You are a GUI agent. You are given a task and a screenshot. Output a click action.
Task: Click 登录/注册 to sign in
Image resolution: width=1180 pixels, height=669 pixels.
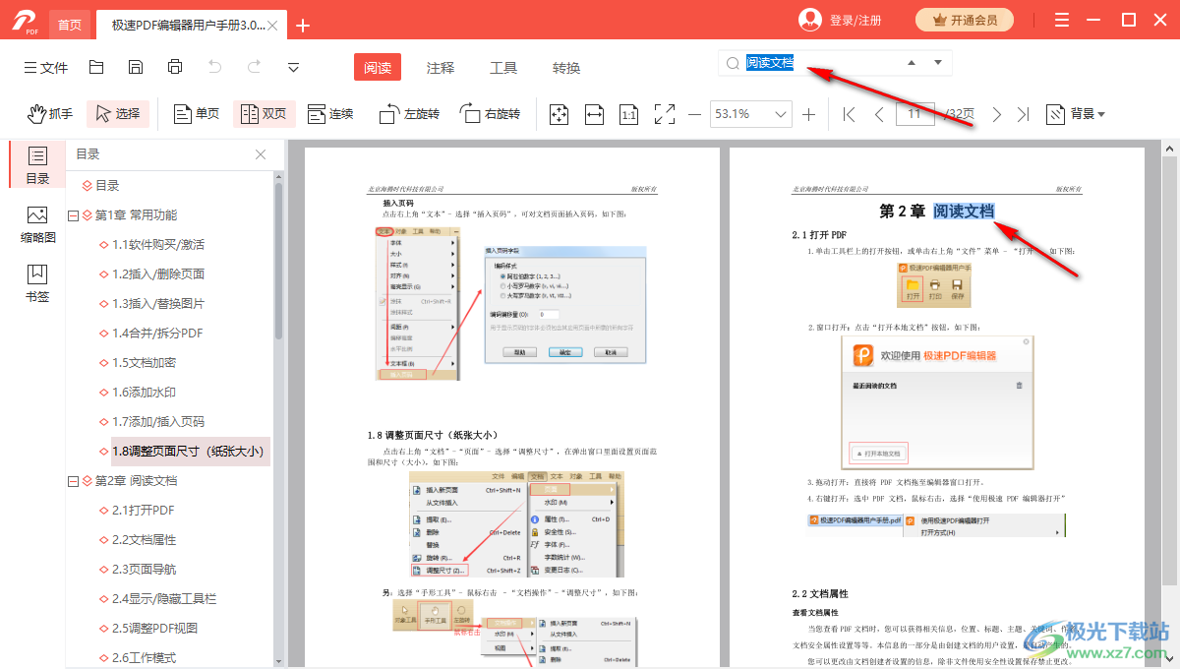[x=855, y=20]
